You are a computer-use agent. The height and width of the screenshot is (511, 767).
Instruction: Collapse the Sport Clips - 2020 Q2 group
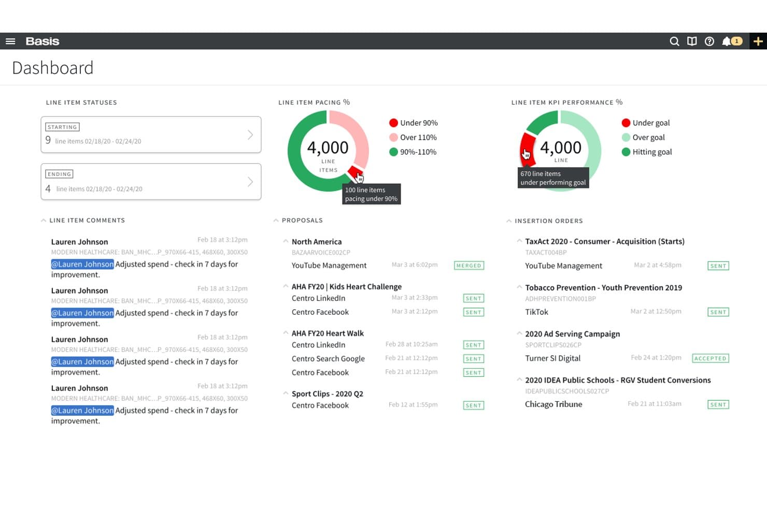click(286, 393)
